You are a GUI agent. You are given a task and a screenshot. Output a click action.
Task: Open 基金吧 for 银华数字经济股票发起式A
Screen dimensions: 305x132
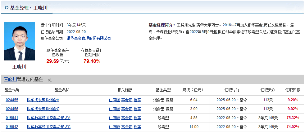[x=127, y=118]
